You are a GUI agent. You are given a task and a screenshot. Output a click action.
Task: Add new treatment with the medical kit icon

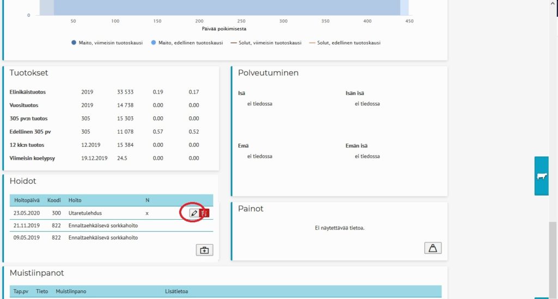click(204, 250)
